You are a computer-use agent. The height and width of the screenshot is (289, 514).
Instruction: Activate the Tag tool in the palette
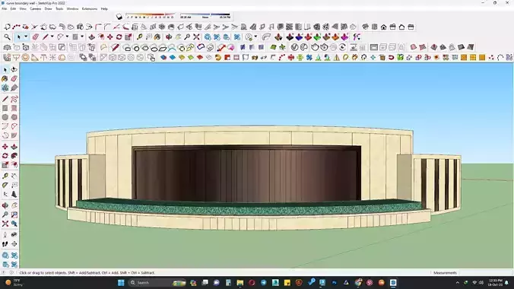pos(14,88)
